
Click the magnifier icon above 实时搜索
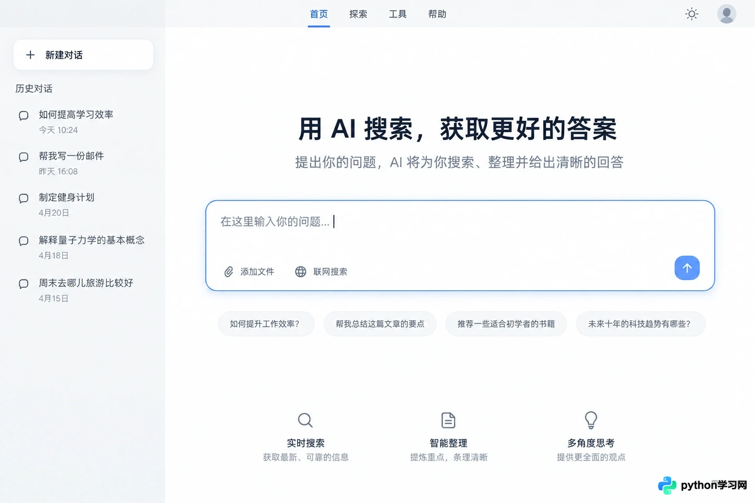point(305,420)
